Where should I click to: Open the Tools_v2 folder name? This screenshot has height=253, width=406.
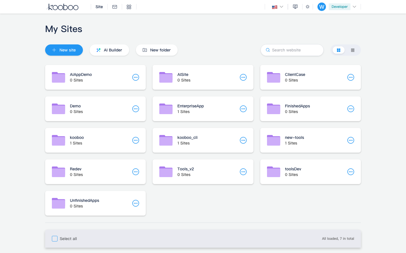[186, 169]
